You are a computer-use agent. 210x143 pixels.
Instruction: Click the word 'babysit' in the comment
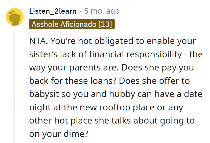[43, 94]
